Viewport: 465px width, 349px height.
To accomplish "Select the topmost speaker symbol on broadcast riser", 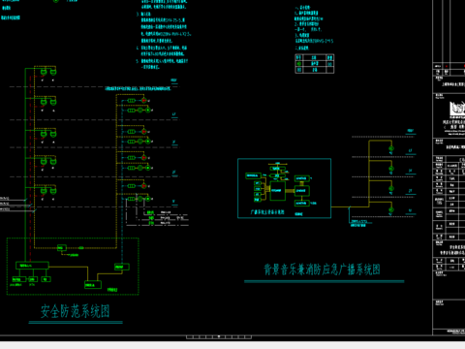I will tap(391, 148).
